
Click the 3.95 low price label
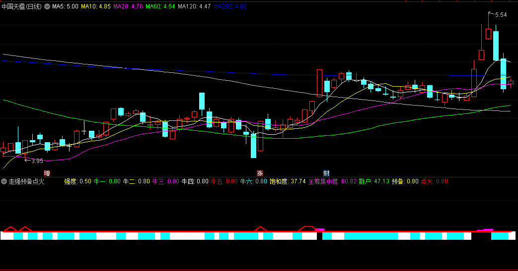point(37,161)
